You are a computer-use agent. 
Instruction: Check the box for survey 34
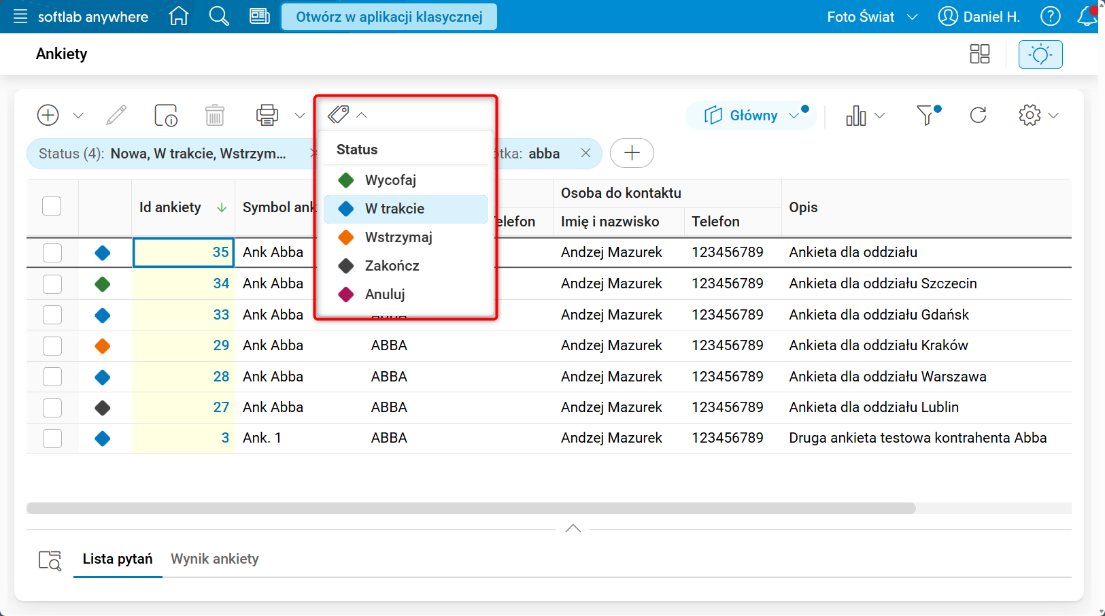[x=52, y=284]
